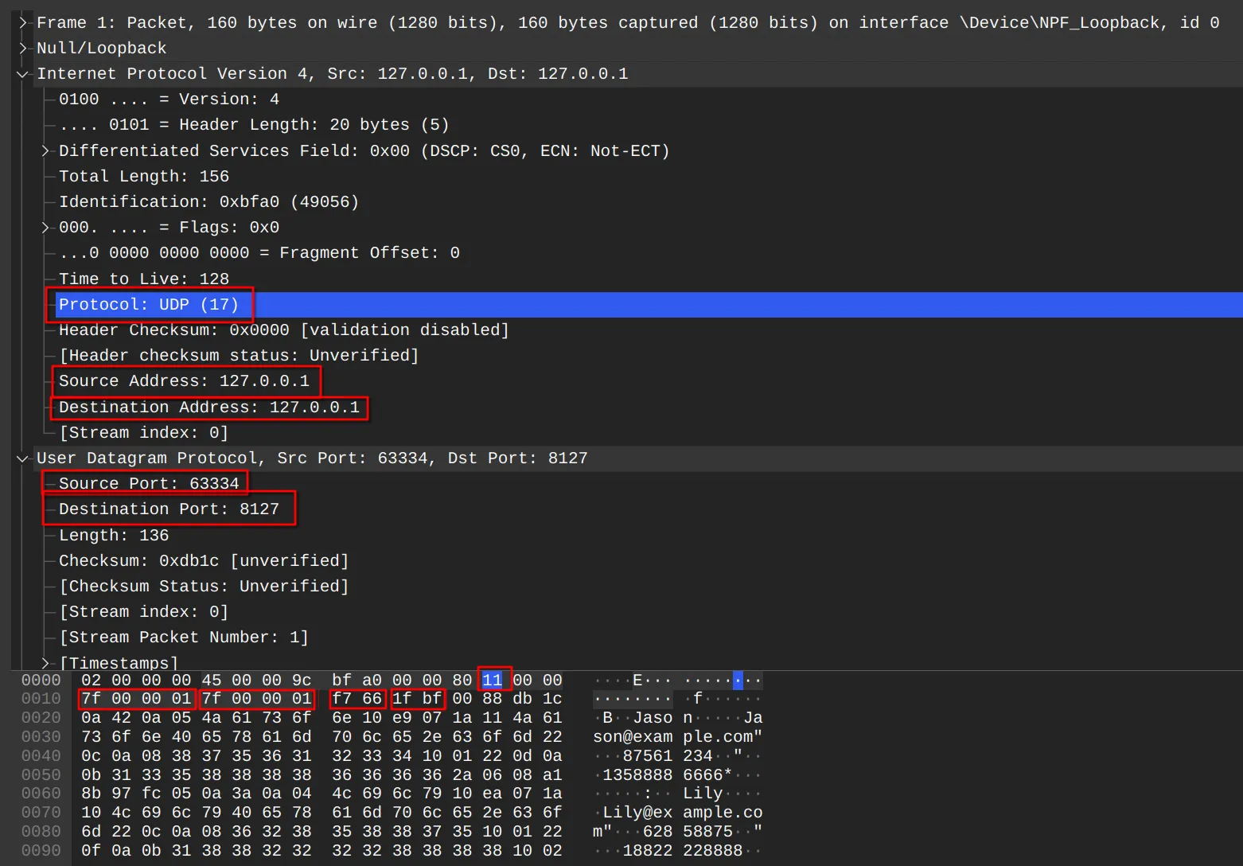Click highlighted hex byte 11

(x=493, y=681)
